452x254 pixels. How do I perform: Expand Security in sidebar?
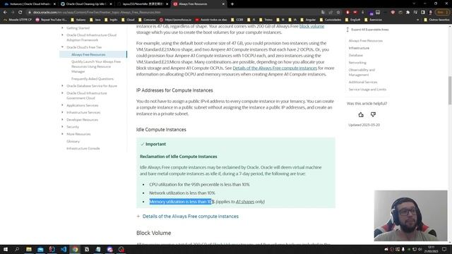62,127
